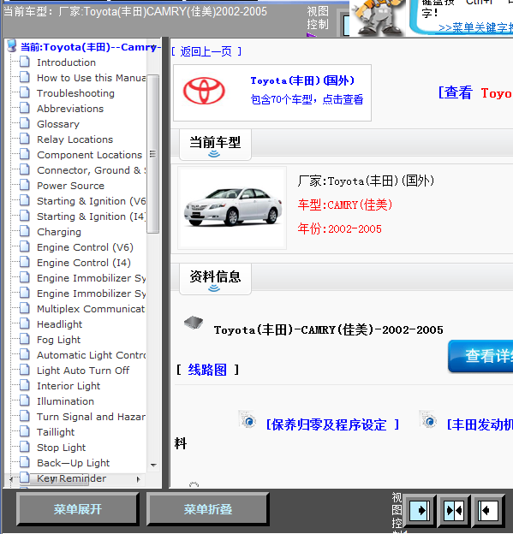Open the 线路图 link
The image size is (513, 534).
(x=207, y=370)
